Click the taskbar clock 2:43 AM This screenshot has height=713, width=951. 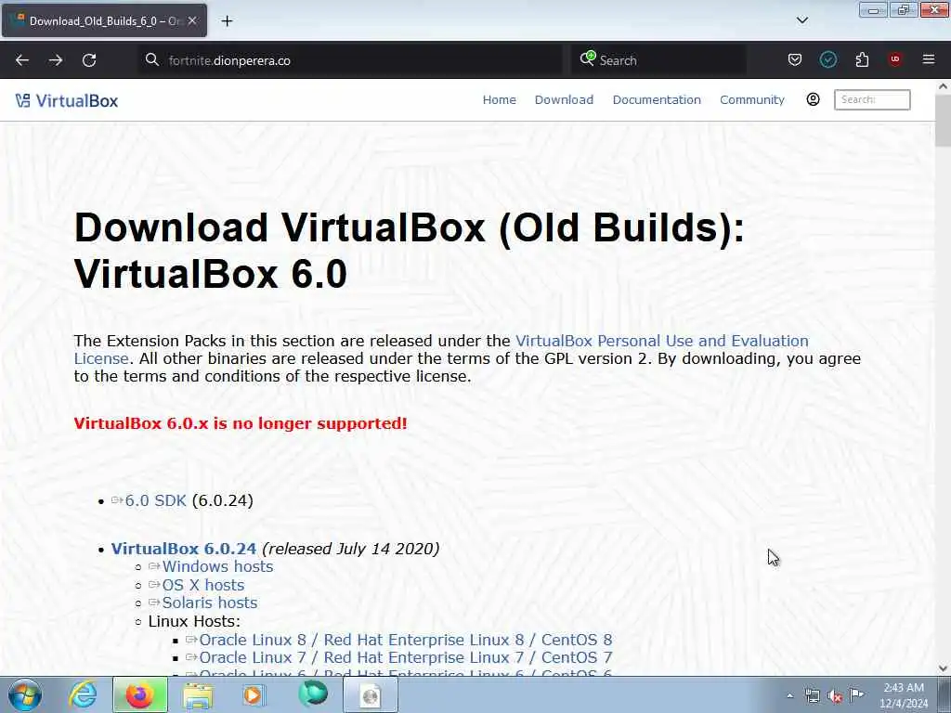(904, 688)
